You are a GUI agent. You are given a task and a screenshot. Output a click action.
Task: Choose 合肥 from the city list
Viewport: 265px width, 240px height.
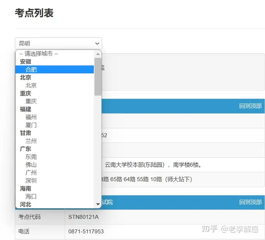(54, 70)
